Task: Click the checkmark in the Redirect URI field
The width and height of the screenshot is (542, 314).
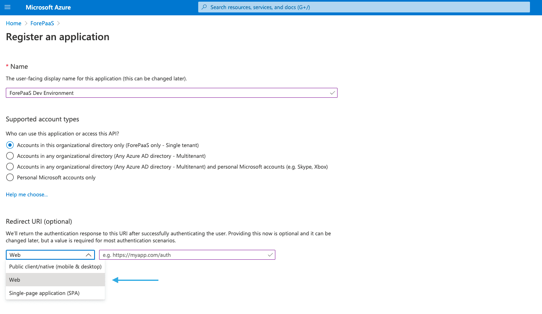Action: 270,255
